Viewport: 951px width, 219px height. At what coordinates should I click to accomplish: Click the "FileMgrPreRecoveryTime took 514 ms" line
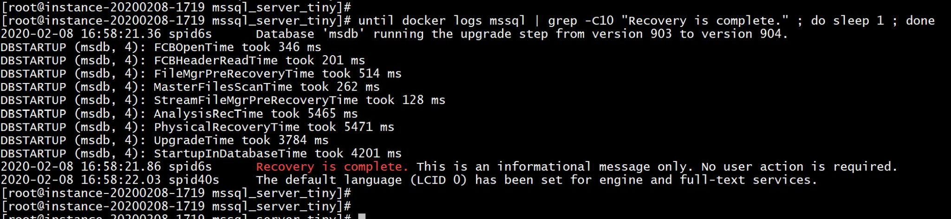click(277, 74)
